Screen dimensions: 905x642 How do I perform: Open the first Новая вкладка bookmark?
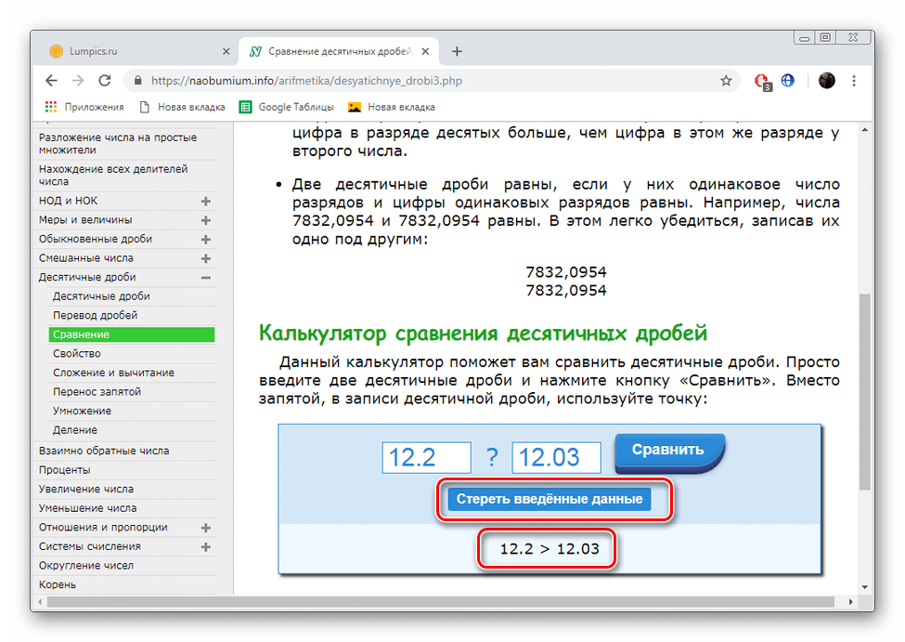(x=182, y=107)
